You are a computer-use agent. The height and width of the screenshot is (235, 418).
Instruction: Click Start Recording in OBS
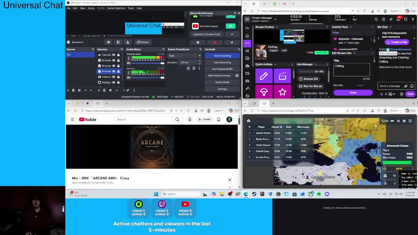coord(222,62)
